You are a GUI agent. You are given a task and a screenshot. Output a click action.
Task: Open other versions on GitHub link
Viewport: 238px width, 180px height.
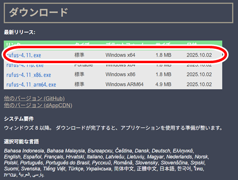click(x=34, y=98)
